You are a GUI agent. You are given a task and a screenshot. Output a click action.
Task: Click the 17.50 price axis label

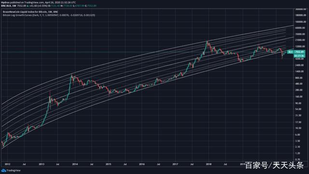[x=299, y=122]
